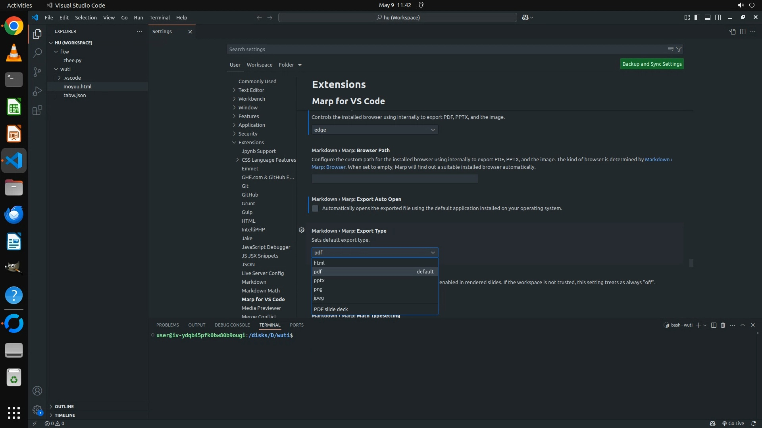This screenshot has height=428, width=762.
Task: Click Open Settings (JSON) icon
Action: tap(732, 31)
